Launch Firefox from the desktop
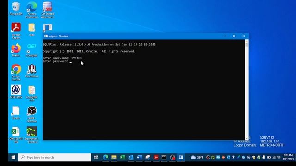 coord(16,50)
